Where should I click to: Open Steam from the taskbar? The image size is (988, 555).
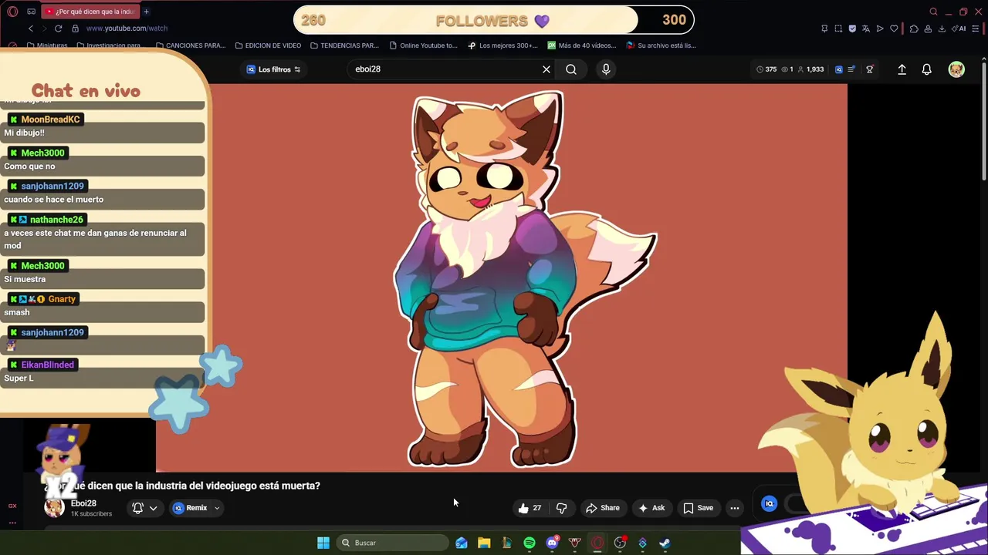click(x=665, y=543)
